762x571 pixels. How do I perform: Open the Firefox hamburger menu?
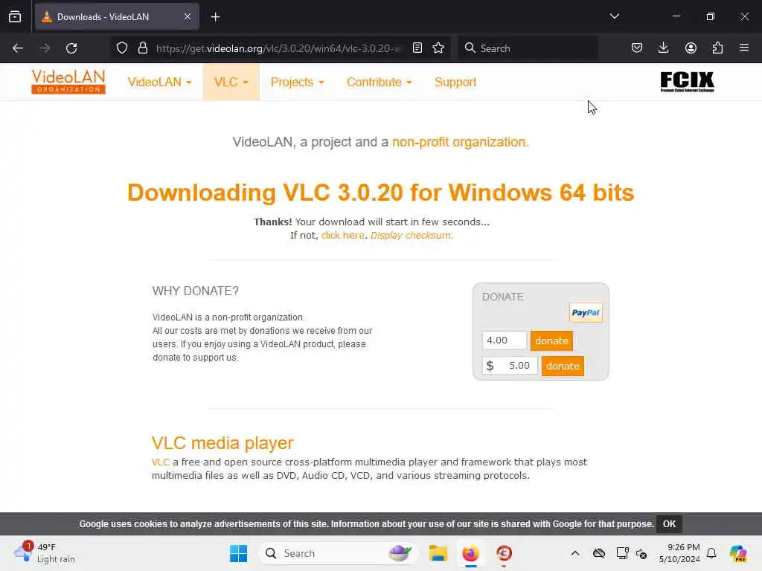pyautogui.click(x=744, y=48)
